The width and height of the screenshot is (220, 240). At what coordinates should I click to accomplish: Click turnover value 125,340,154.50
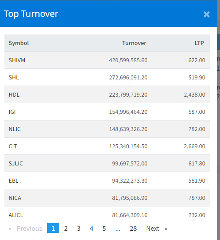pyautogui.click(x=128, y=146)
